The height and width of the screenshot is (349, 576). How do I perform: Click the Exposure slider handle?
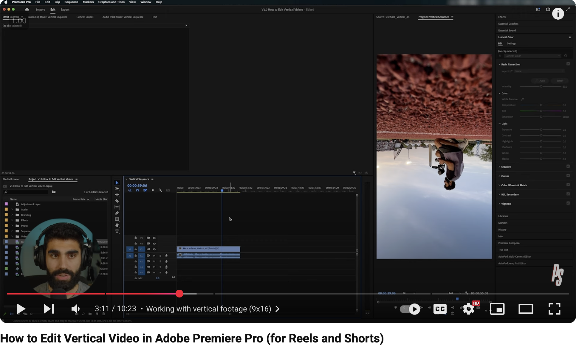pos(541,130)
